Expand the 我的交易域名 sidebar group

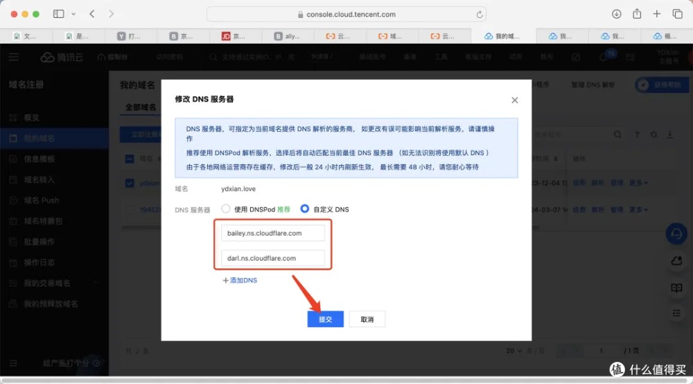pos(95,283)
